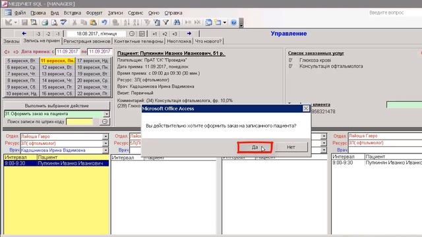Switch to the Заказы tab
The image size is (422, 237).
click(x=11, y=41)
